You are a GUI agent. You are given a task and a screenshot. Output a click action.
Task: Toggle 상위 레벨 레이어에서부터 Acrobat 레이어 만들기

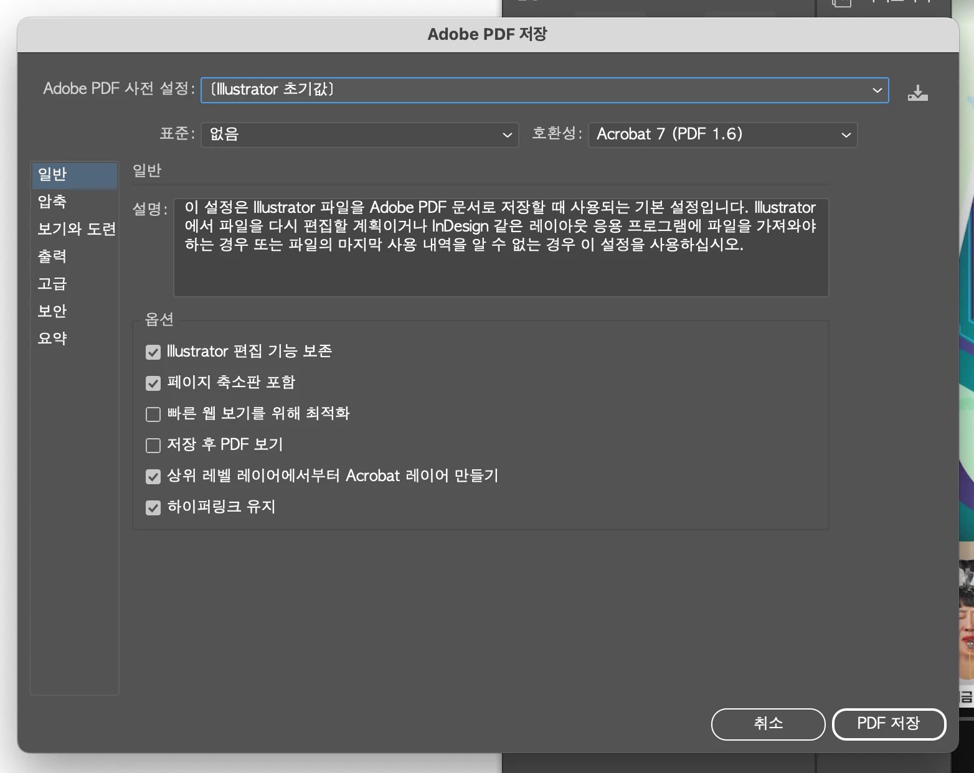pyautogui.click(x=153, y=477)
